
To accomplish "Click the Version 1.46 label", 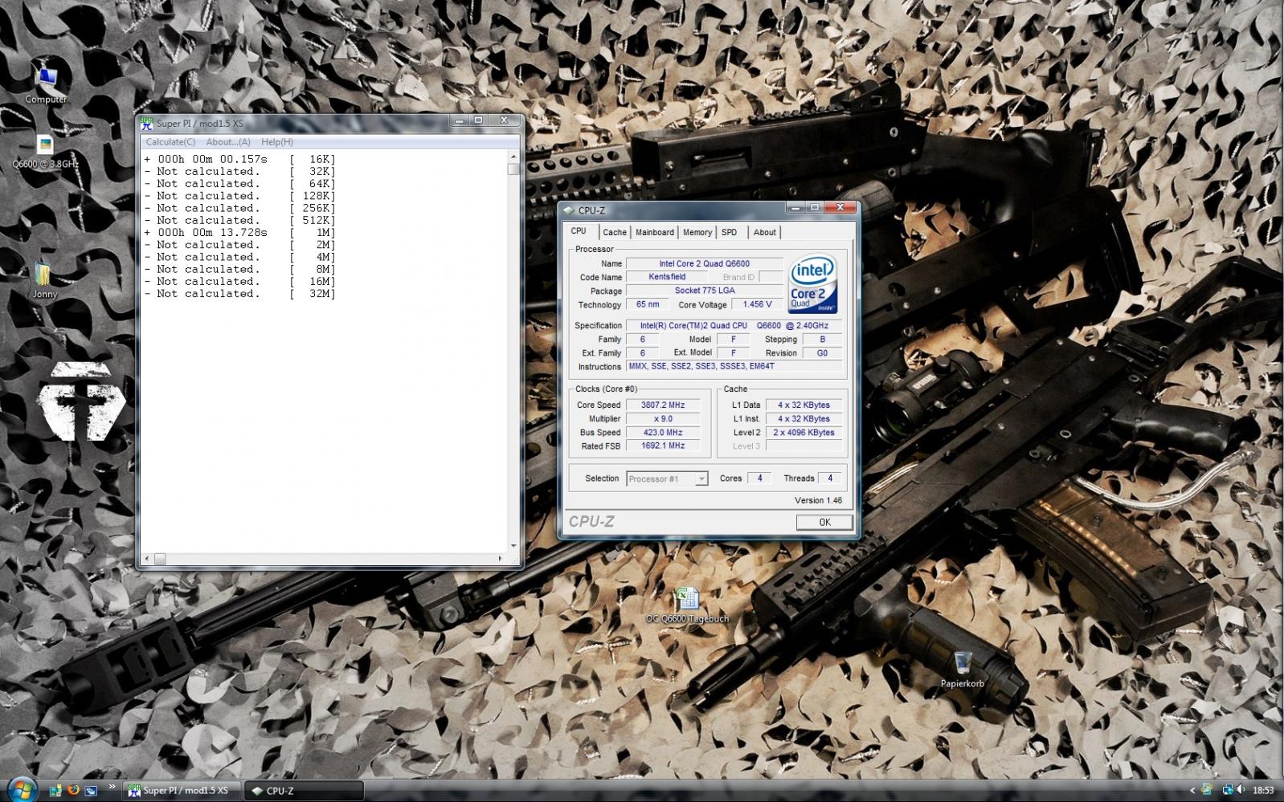I will pyautogui.click(x=818, y=501).
